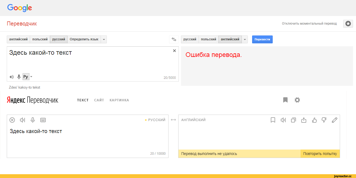Click the Ошибка перевода error text
356x178 pixels.
(x=214, y=55)
